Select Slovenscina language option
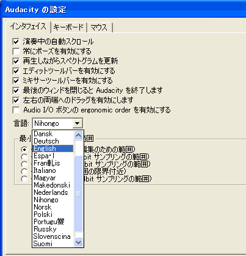Viewport: 246px width, 256px height. point(53,236)
